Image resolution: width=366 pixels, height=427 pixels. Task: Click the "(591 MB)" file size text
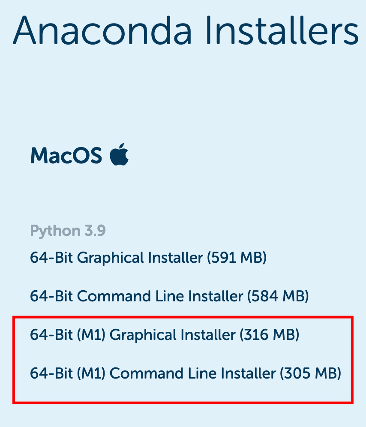[237, 258]
